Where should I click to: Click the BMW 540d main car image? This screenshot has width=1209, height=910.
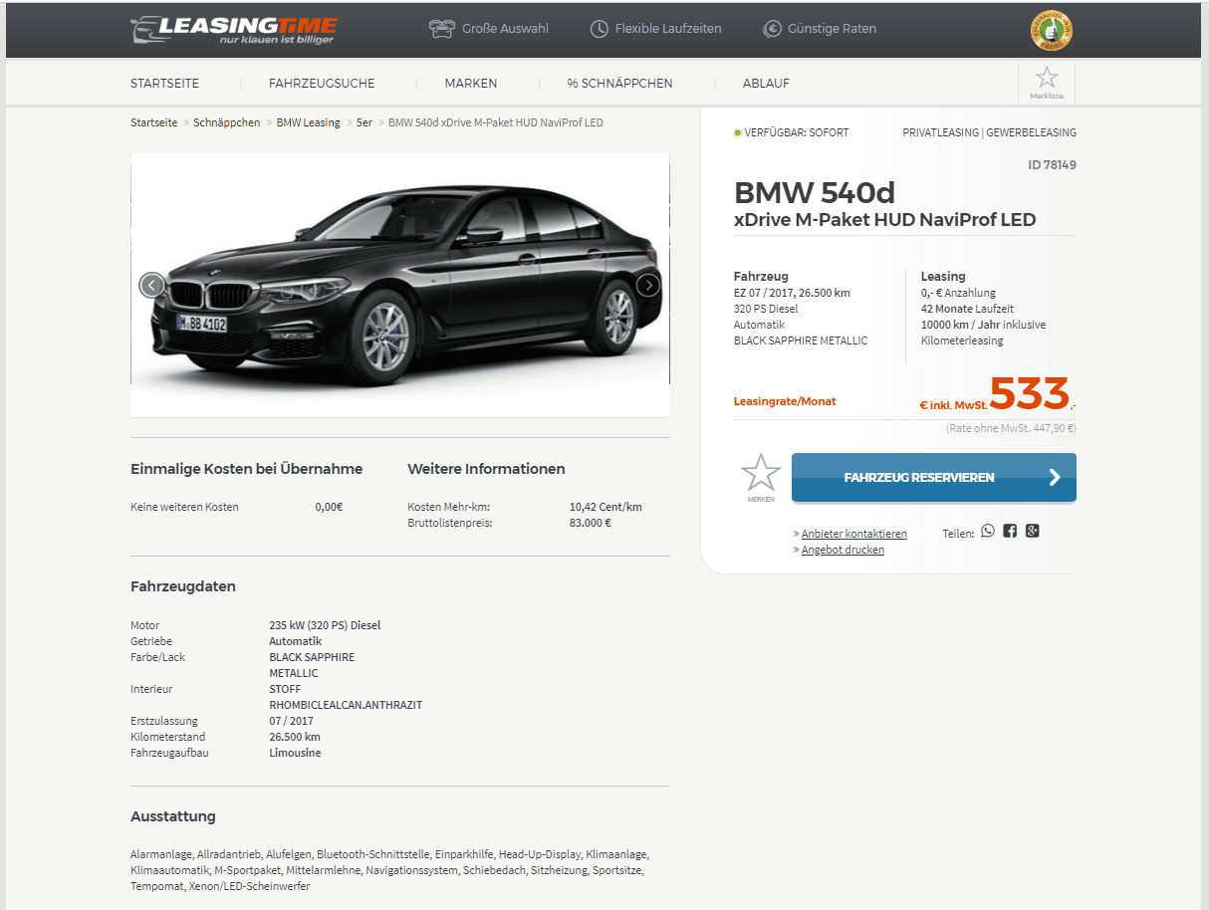click(400, 285)
